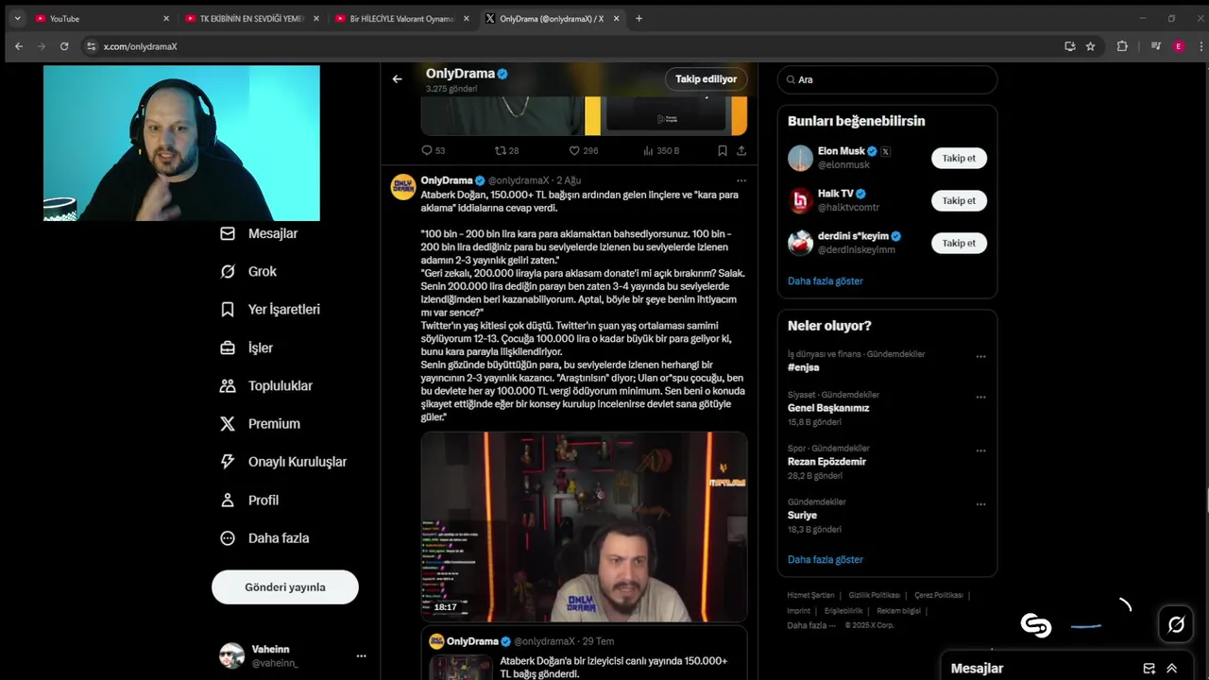Open Gizlilik Politikası footer link
Screen dimensions: 1209x680
coord(874,595)
